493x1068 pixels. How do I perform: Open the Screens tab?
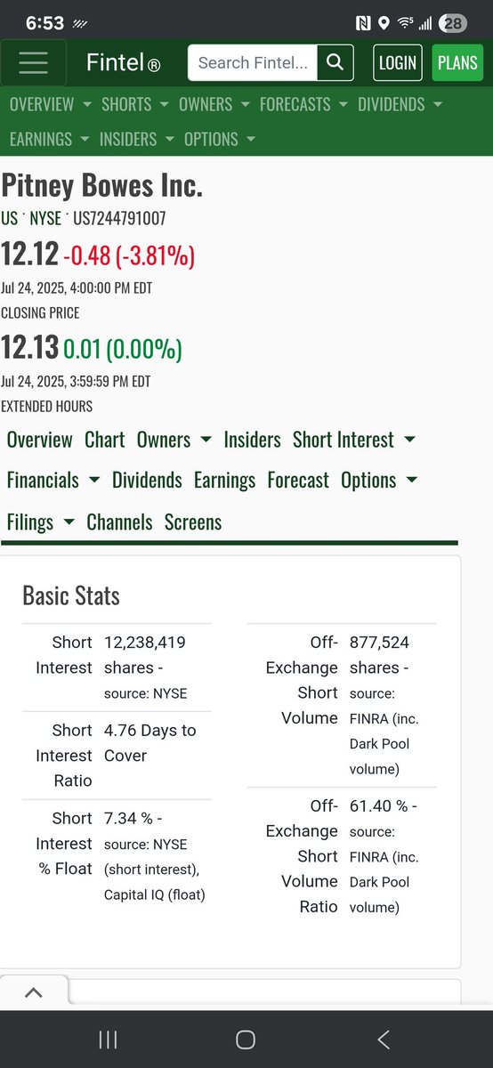(193, 522)
